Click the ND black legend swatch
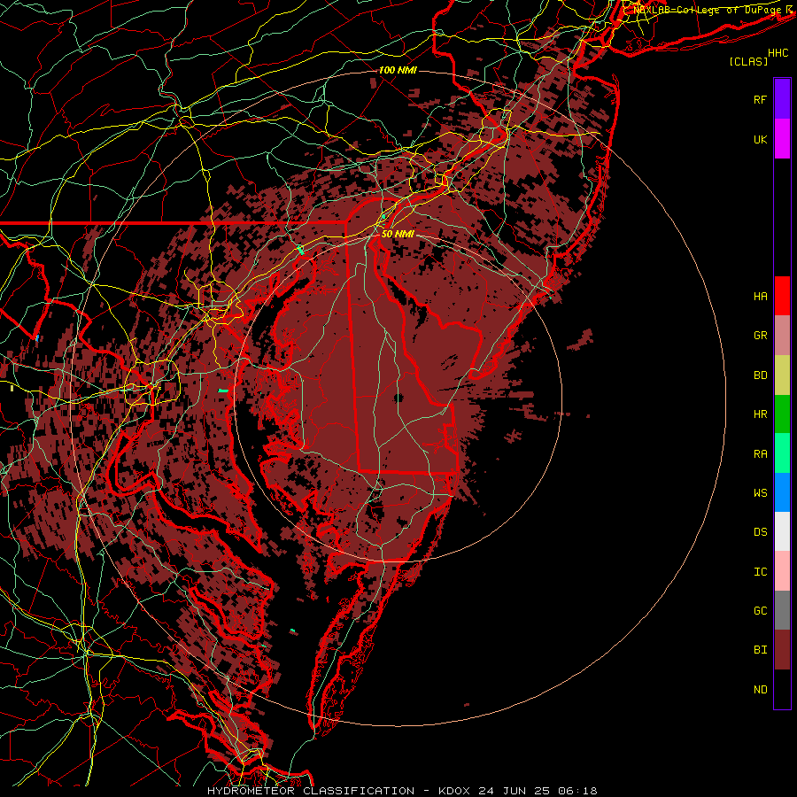Viewport: 797px width, 797px height. click(x=782, y=689)
